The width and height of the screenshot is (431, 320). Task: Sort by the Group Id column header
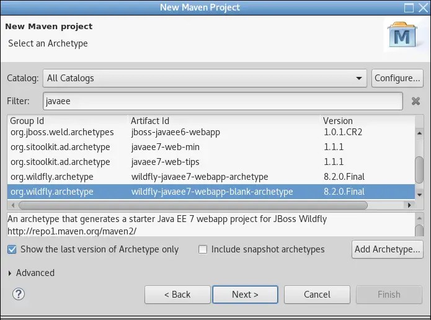(x=68, y=121)
